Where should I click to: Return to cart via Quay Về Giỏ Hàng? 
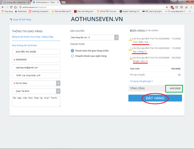pos(20,19)
